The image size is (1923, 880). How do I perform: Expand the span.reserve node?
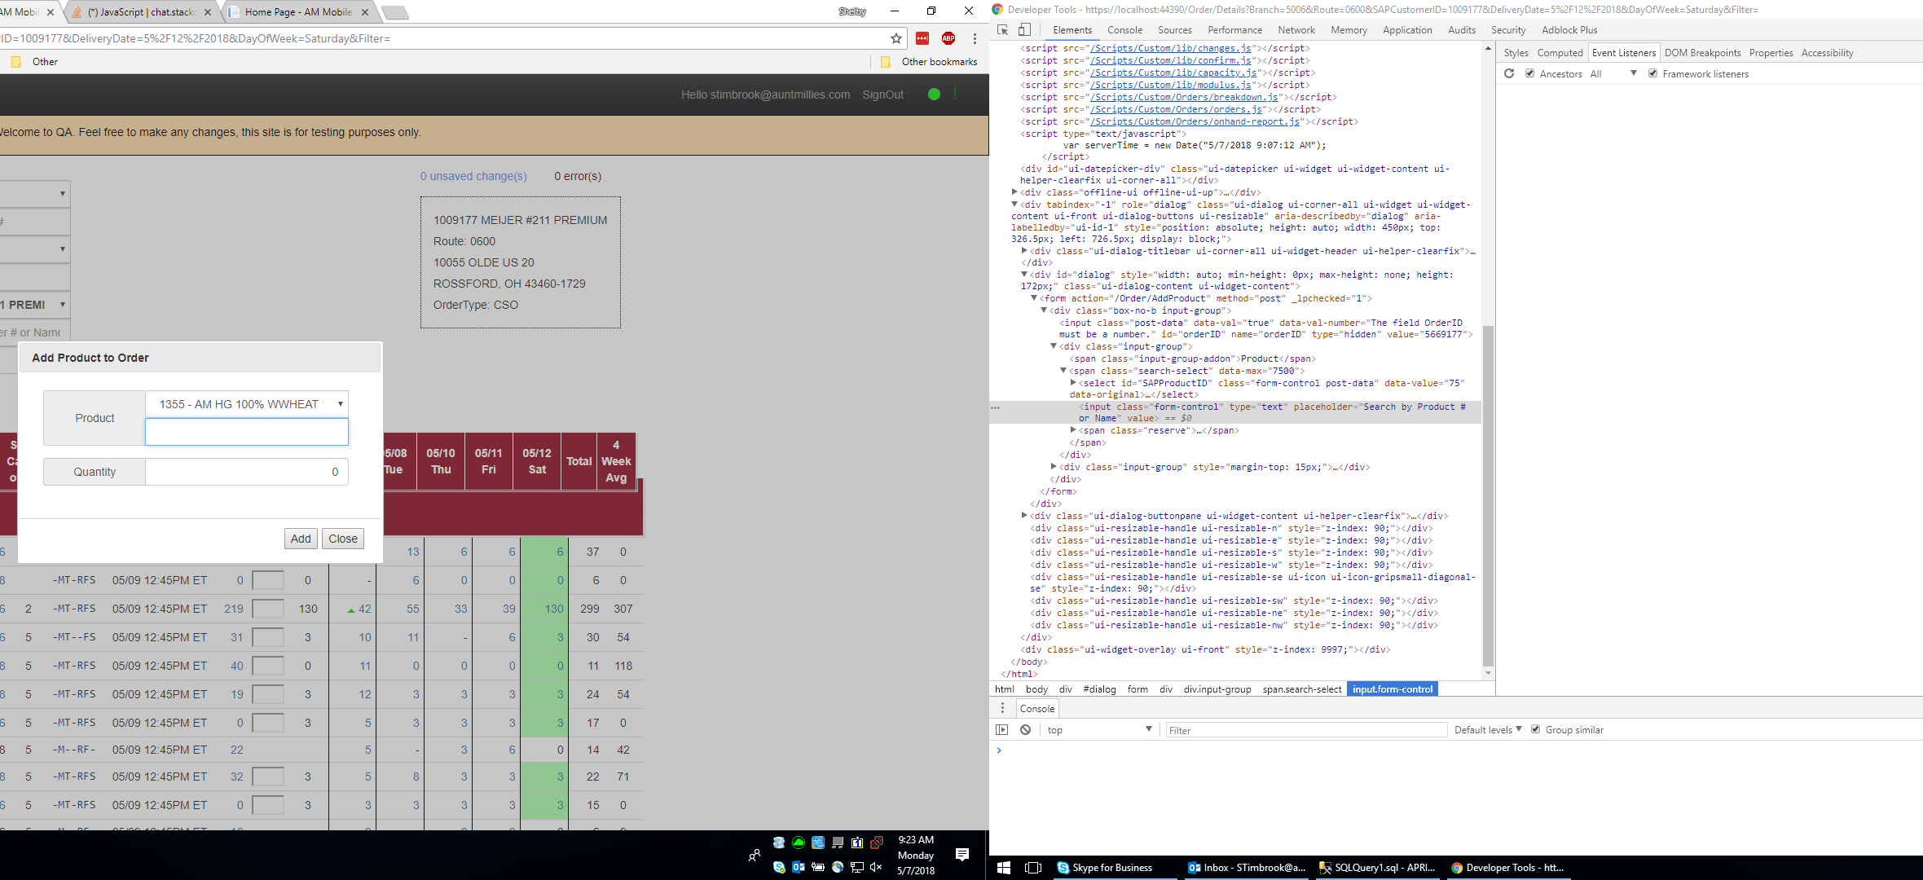[x=1073, y=429]
